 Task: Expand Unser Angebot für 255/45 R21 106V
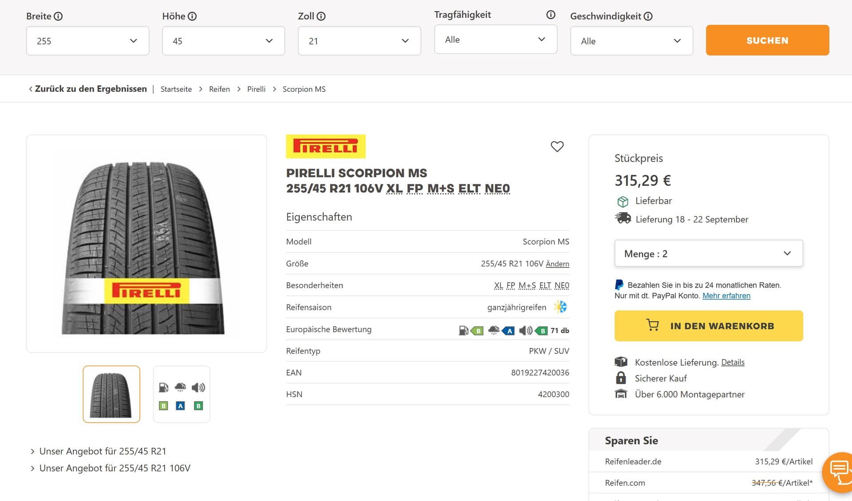coord(114,468)
